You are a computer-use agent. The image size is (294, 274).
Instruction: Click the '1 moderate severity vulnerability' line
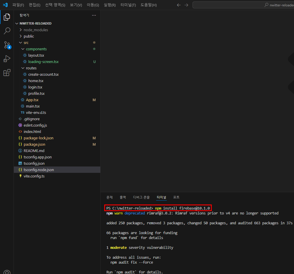click(140, 248)
